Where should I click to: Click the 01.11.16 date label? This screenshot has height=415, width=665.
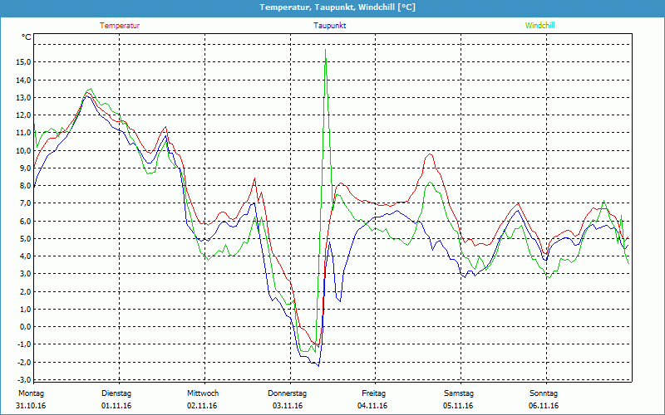(116, 406)
